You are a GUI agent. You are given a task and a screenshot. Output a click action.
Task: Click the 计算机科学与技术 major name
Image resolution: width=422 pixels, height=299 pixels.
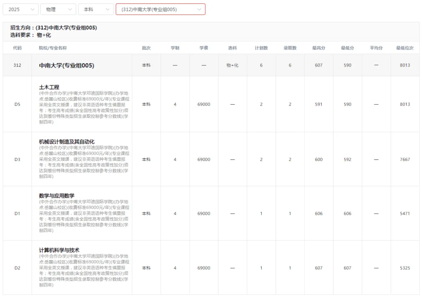click(x=59, y=250)
